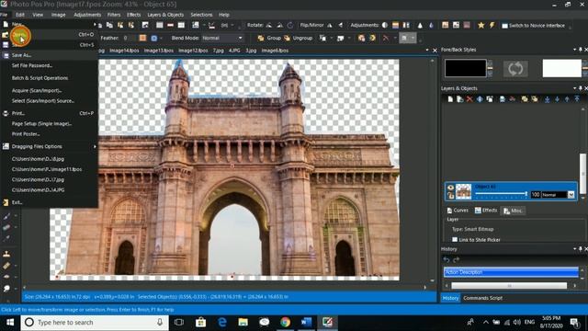Click the Group objects button
The height and width of the screenshot is (331, 588).
pos(269,38)
